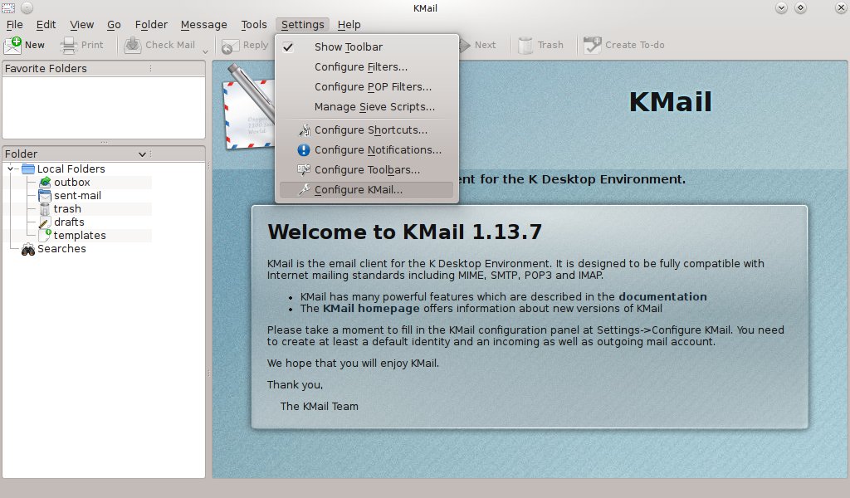Click the Print toolbar label
850x498 pixels.
[x=92, y=45]
